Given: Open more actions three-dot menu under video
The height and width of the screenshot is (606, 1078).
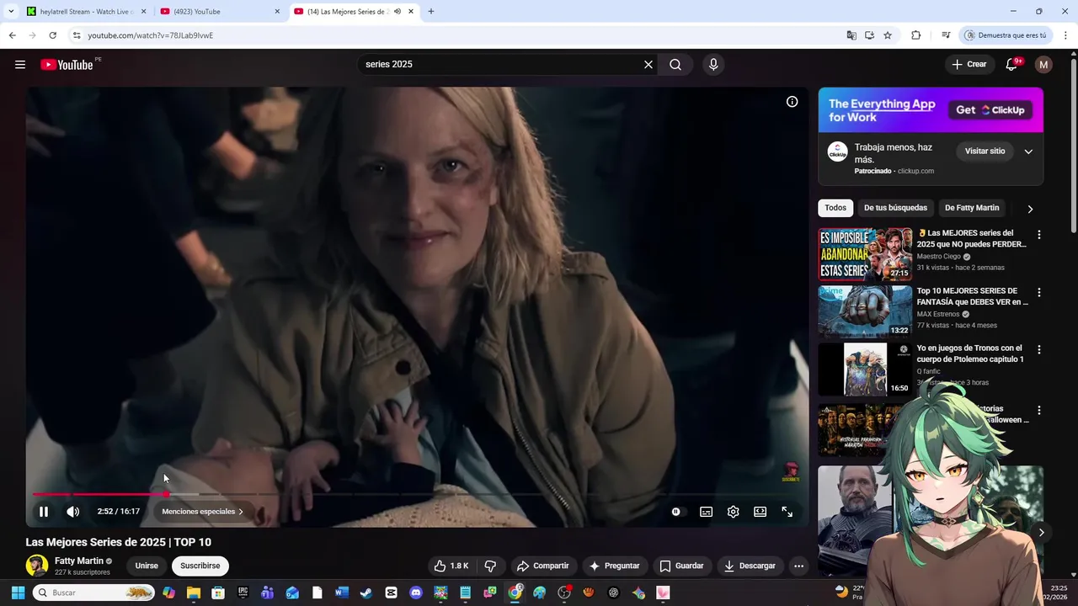Looking at the screenshot, I should [798, 566].
